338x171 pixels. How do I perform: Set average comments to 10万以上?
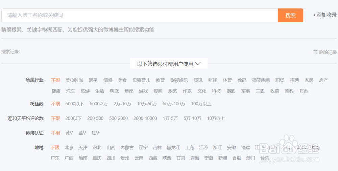216,118
